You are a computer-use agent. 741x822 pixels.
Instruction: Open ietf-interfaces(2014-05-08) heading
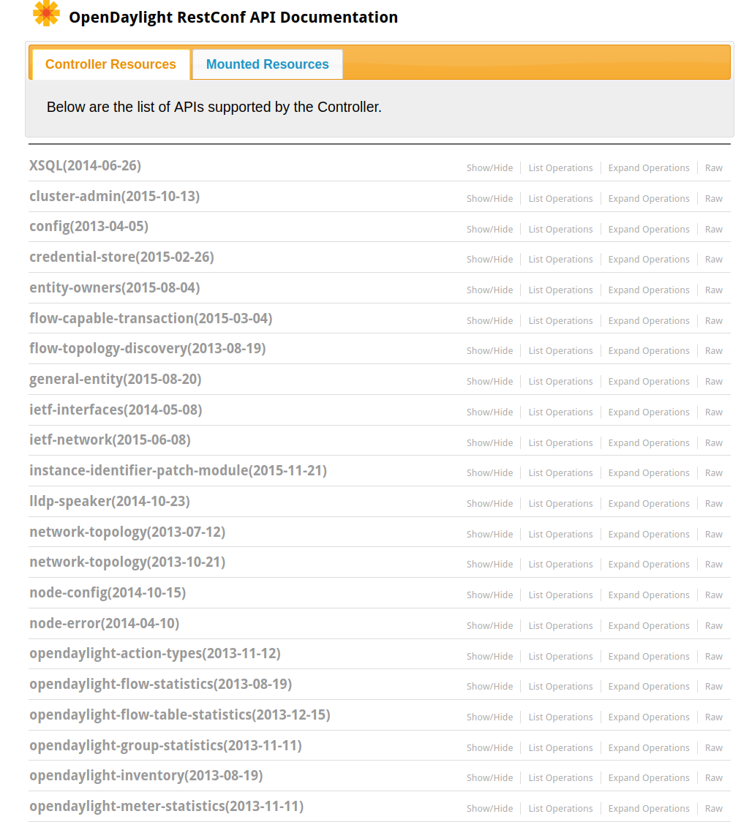pyautogui.click(x=116, y=410)
